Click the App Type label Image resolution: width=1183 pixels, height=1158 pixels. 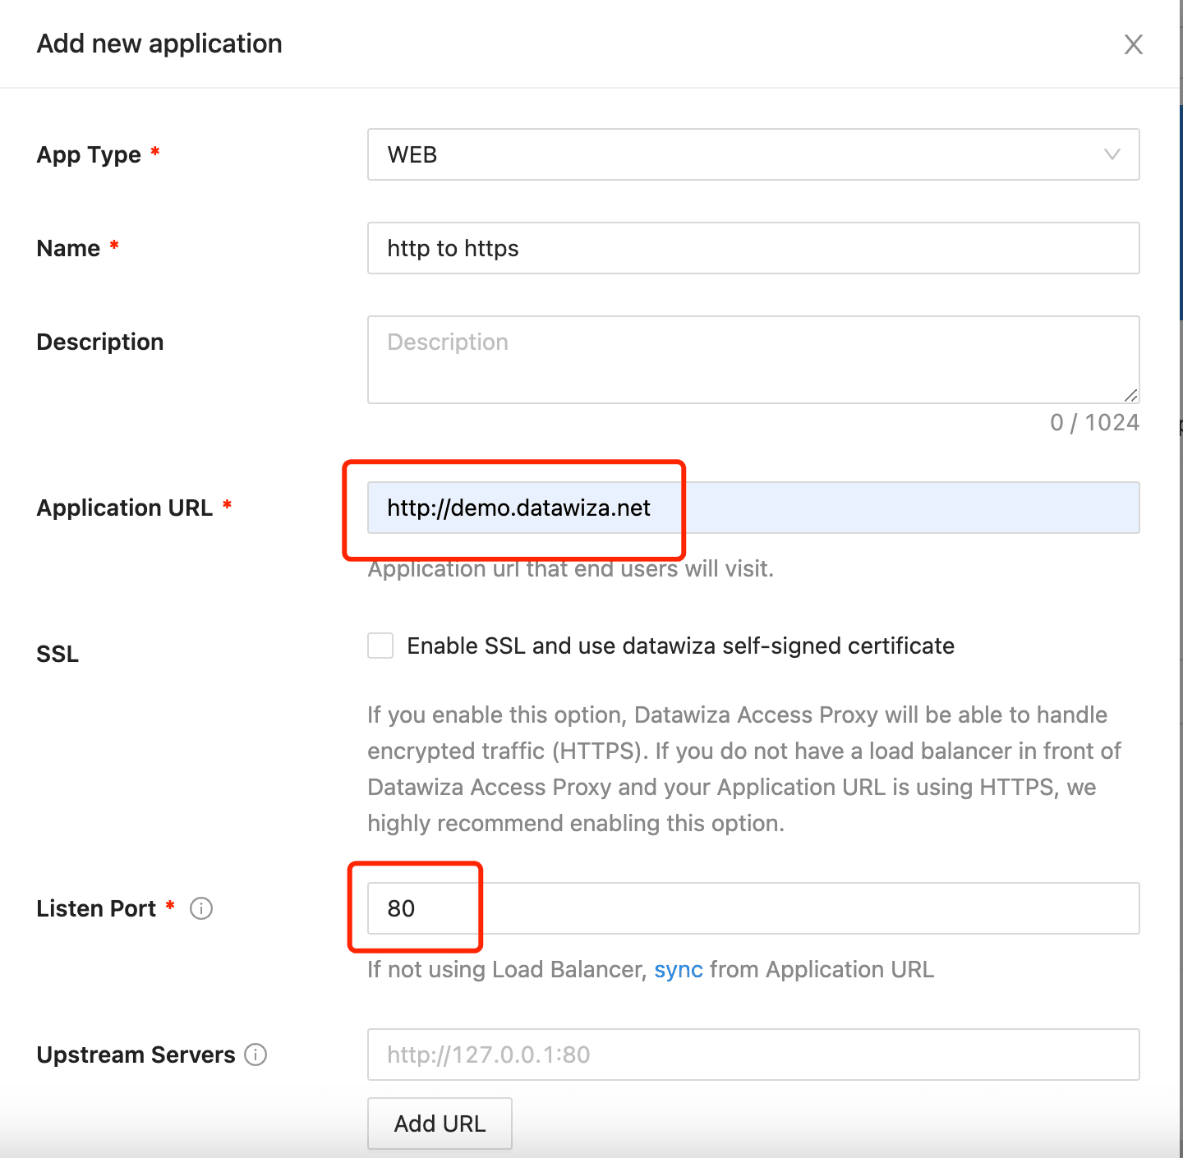pos(89,154)
